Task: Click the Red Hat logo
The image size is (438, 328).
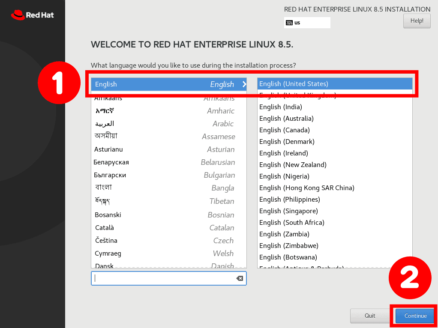Action: click(x=33, y=15)
